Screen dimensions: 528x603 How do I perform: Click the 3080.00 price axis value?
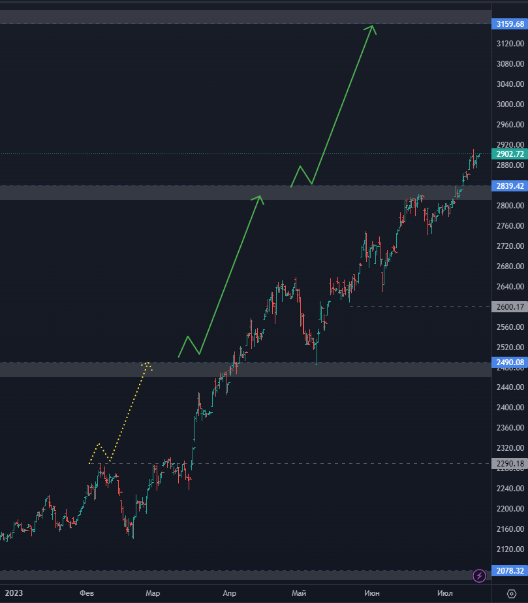pos(510,63)
